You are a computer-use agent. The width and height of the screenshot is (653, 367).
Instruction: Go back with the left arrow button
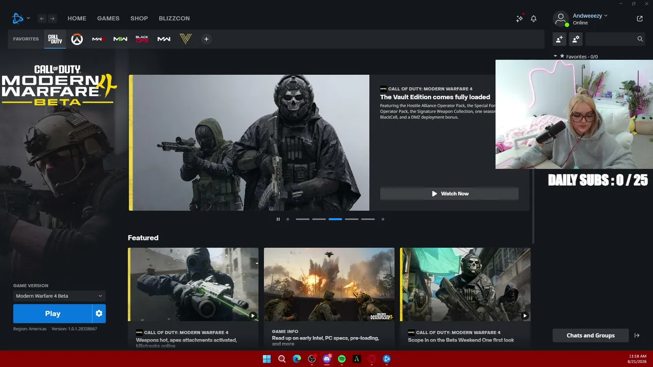42,19
